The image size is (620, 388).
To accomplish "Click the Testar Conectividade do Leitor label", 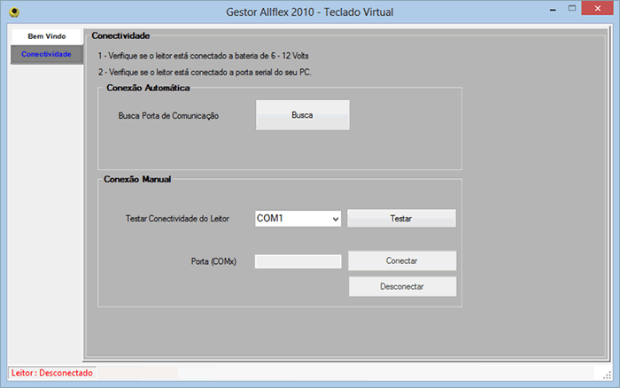I will [177, 219].
